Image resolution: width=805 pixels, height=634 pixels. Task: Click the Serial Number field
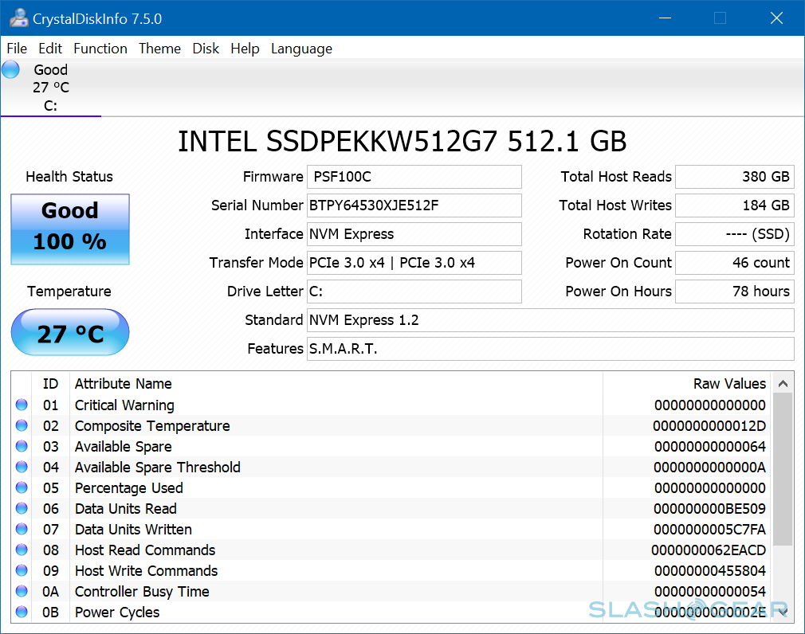coord(414,205)
